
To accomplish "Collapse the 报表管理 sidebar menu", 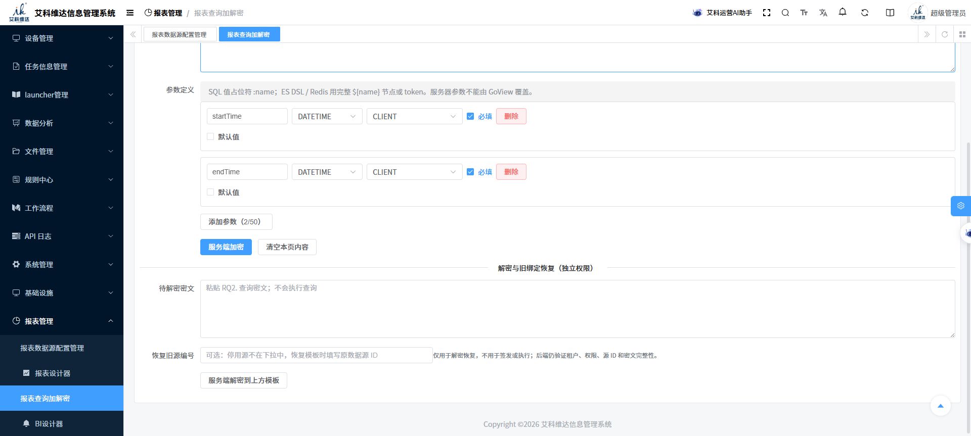I will point(62,321).
